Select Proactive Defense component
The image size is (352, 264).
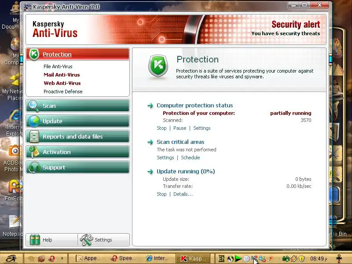(63, 92)
